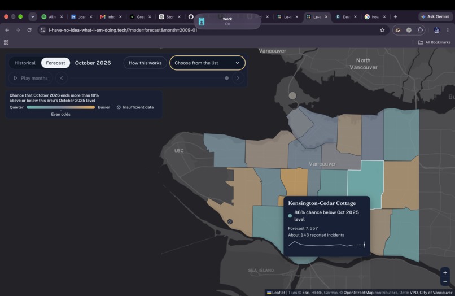455x296 pixels.
Task: Click the Quieter–Busier color gradient legend
Action: click(x=60, y=107)
